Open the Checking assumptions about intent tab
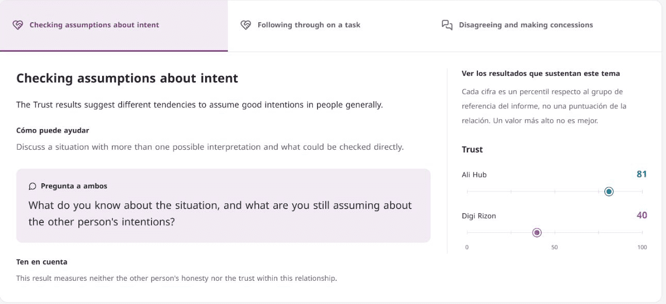666x304 pixels. [x=114, y=25]
